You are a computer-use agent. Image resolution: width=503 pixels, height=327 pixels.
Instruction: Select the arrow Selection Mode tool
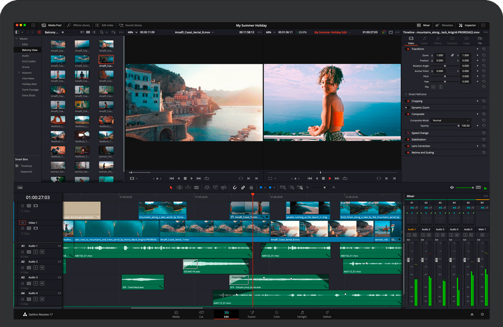[x=172, y=187]
